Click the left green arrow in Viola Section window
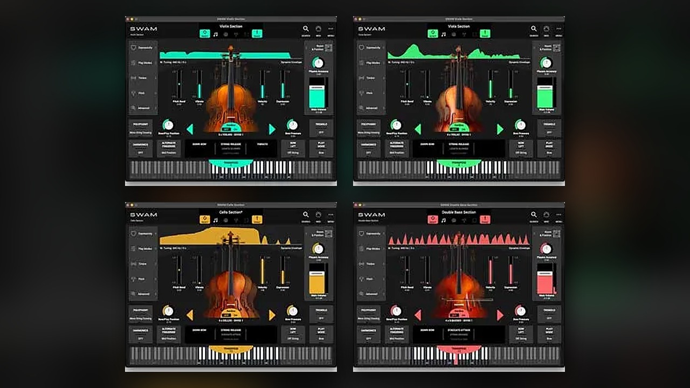The width and height of the screenshot is (690, 388). point(418,129)
